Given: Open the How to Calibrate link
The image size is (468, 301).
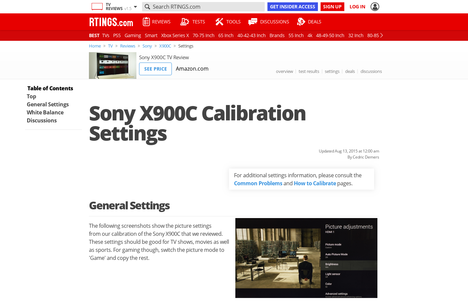Looking at the screenshot, I should coord(315,183).
